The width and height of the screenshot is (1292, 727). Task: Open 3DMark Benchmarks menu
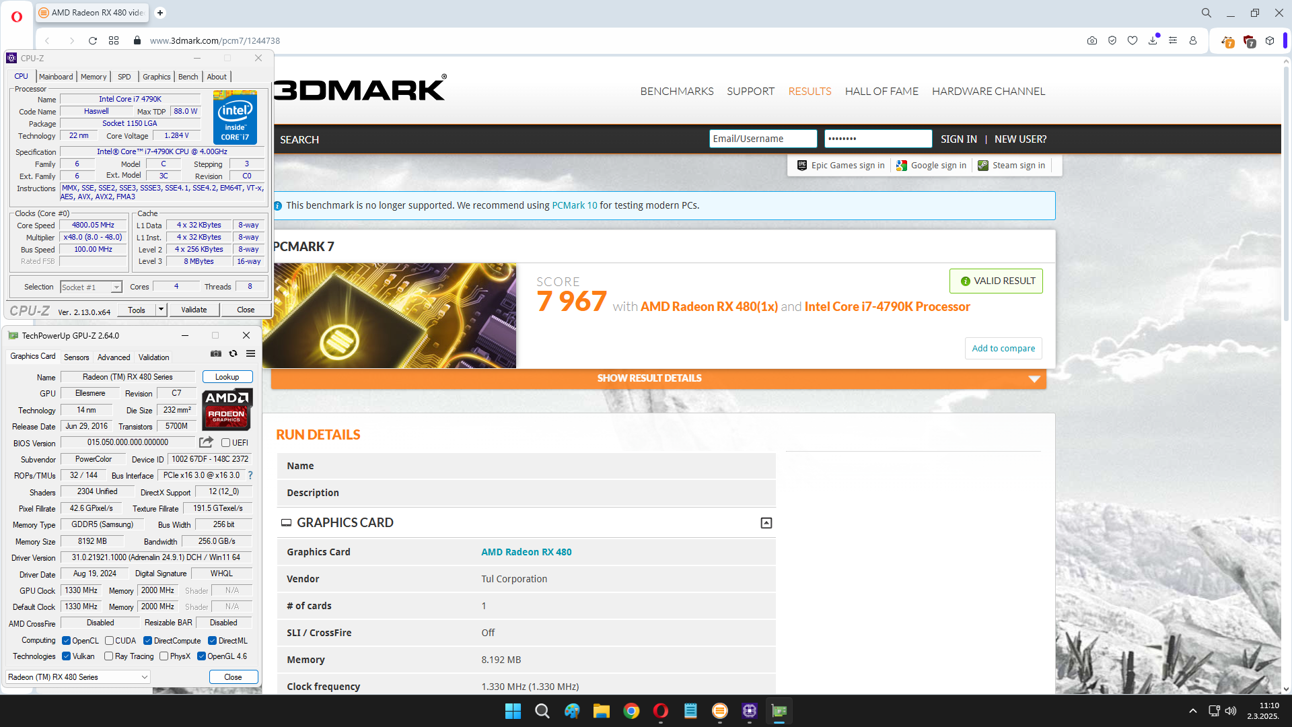click(677, 92)
